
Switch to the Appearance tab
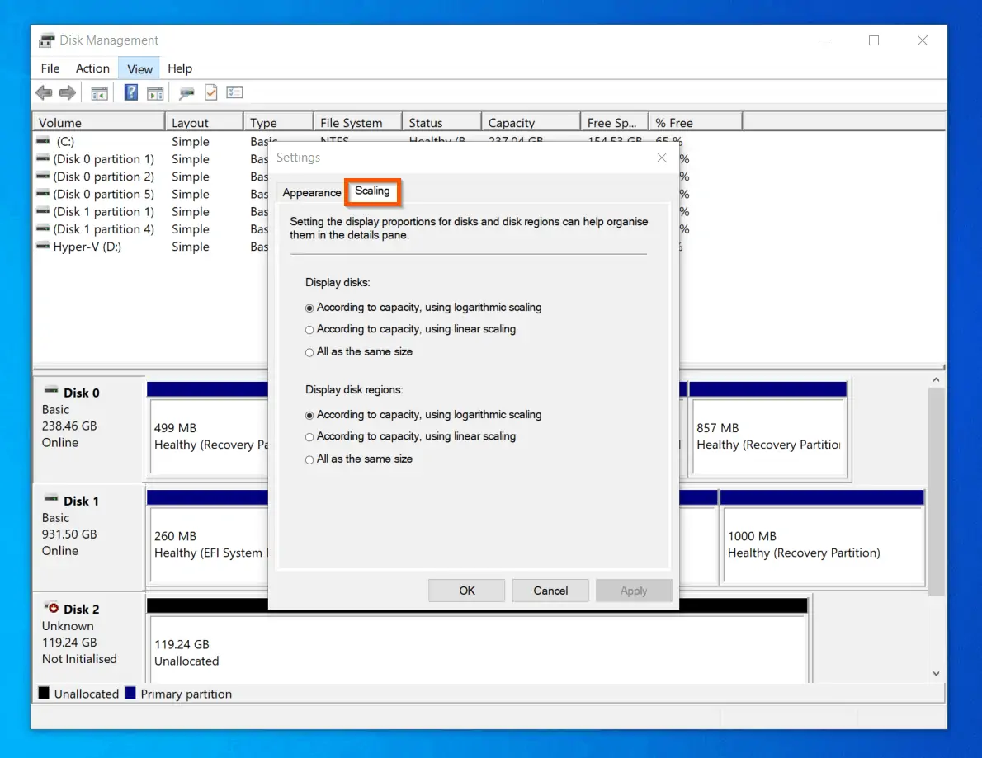(311, 192)
